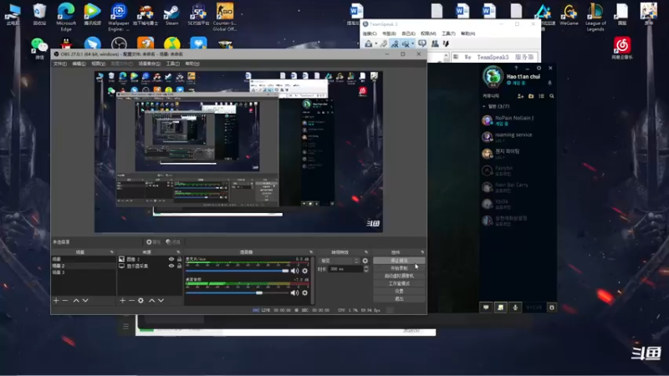The image size is (669, 376).
Task: Toggle the lock on the 显示器采集 source
Action: click(179, 266)
